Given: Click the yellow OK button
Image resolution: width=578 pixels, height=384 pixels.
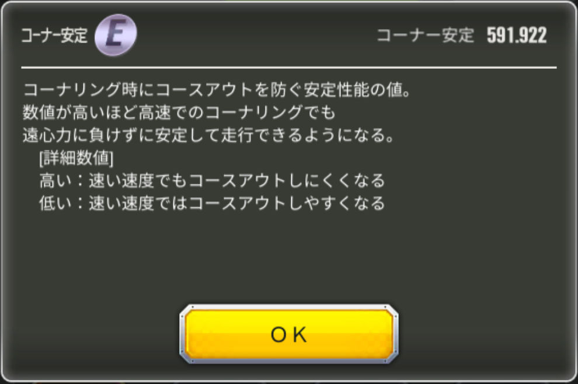Looking at the screenshot, I should pyautogui.click(x=288, y=334).
